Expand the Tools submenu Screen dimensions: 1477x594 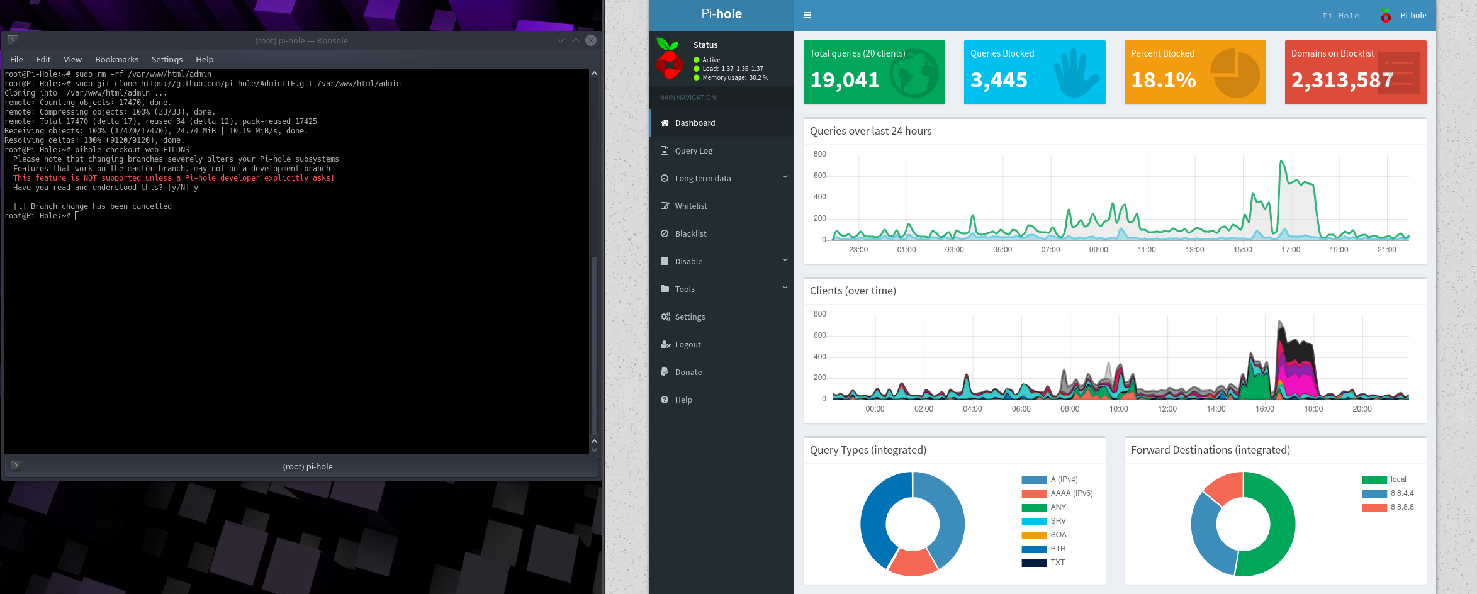785,288
